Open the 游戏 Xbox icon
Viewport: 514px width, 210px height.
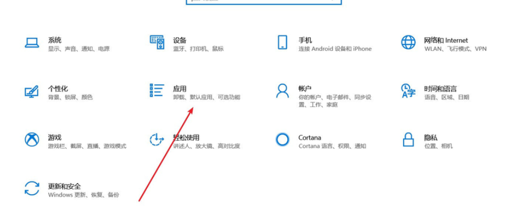tap(32, 139)
